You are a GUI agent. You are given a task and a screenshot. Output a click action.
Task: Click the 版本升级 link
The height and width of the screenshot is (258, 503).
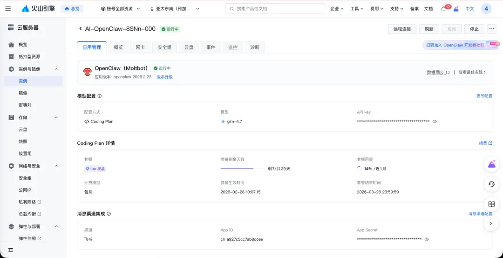click(164, 77)
